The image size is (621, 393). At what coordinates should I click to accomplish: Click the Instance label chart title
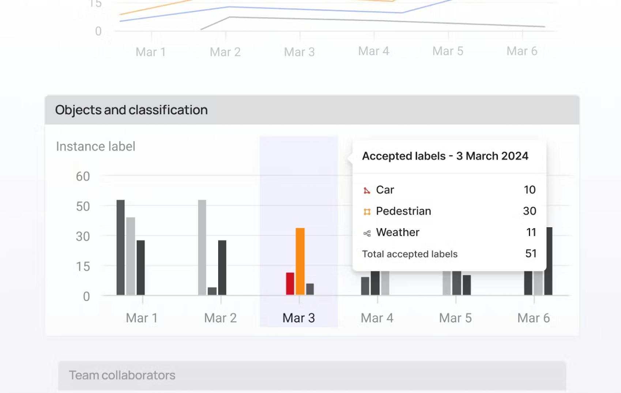pyautogui.click(x=95, y=147)
